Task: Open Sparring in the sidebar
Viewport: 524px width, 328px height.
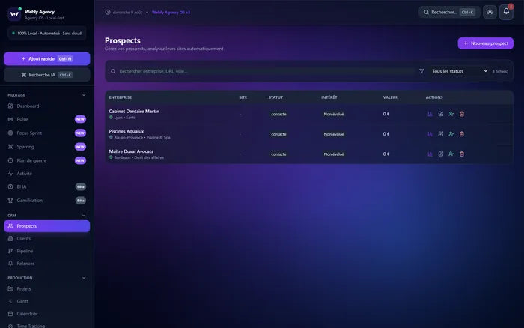Action: click(46, 147)
